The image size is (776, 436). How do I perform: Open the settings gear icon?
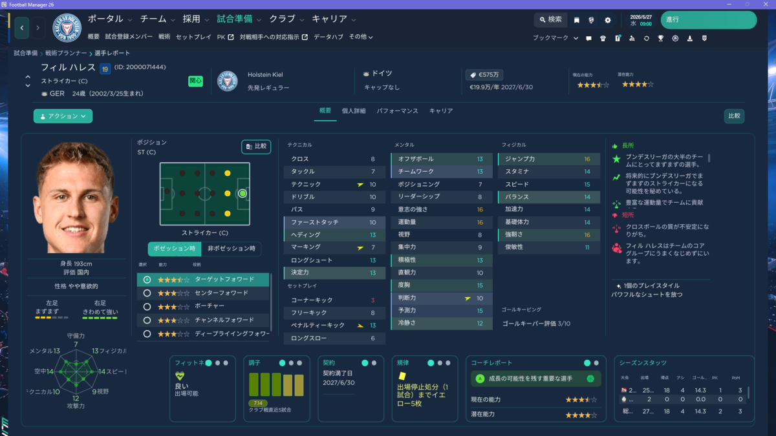click(607, 20)
